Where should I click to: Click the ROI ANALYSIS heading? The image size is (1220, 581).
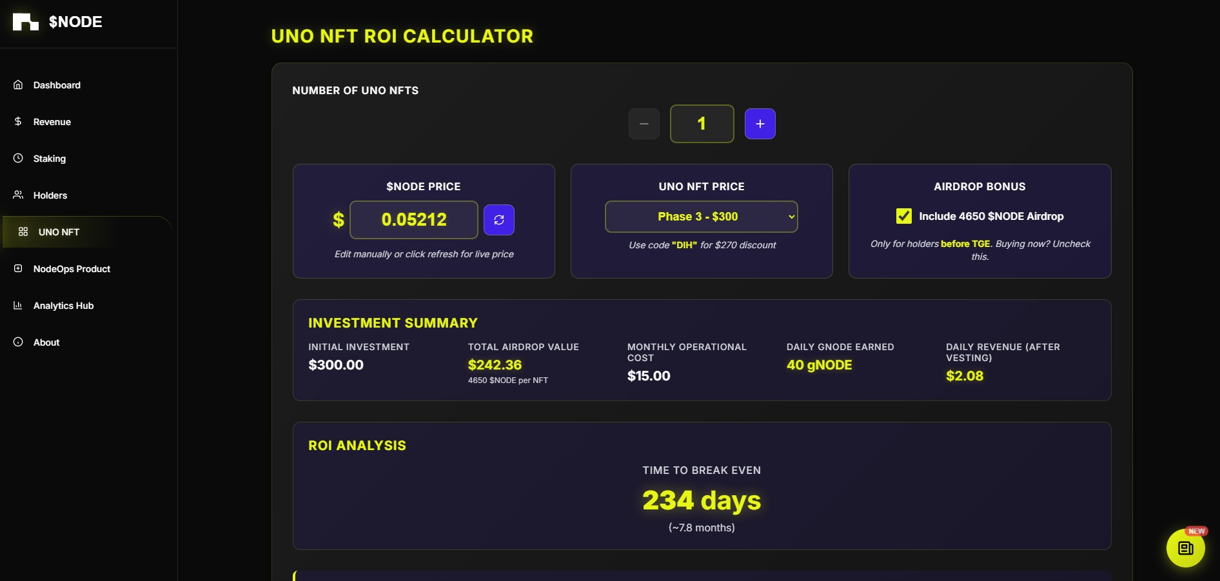pyautogui.click(x=357, y=446)
